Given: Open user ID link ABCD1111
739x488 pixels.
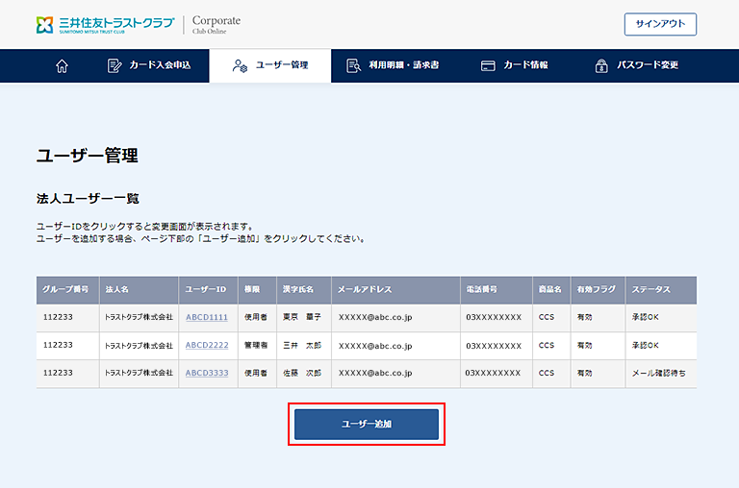Looking at the screenshot, I should click(x=207, y=317).
